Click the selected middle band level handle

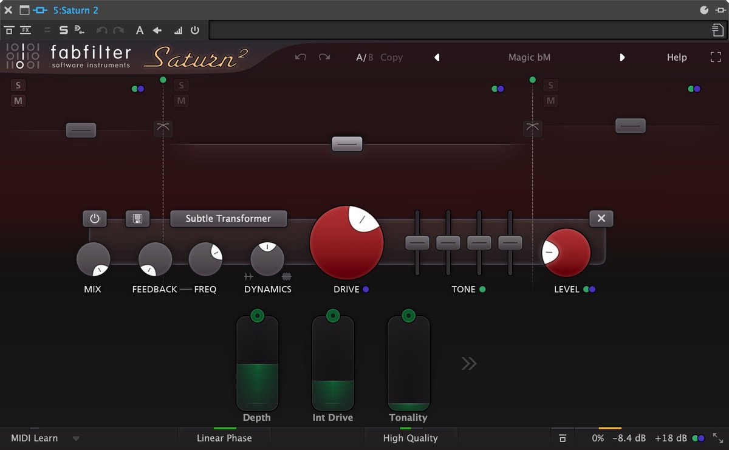coord(347,144)
